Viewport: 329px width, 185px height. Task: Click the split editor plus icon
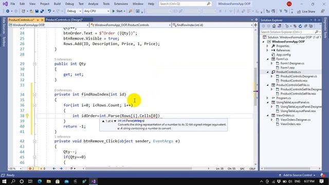coord(255,25)
